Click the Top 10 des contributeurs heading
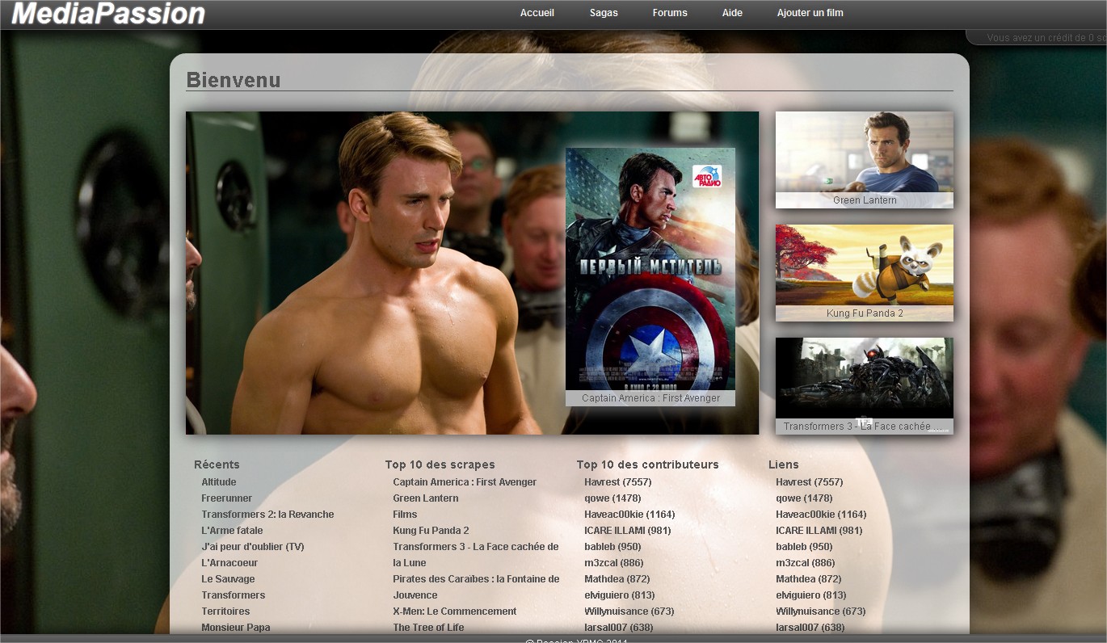1107x643 pixels. [648, 464]
